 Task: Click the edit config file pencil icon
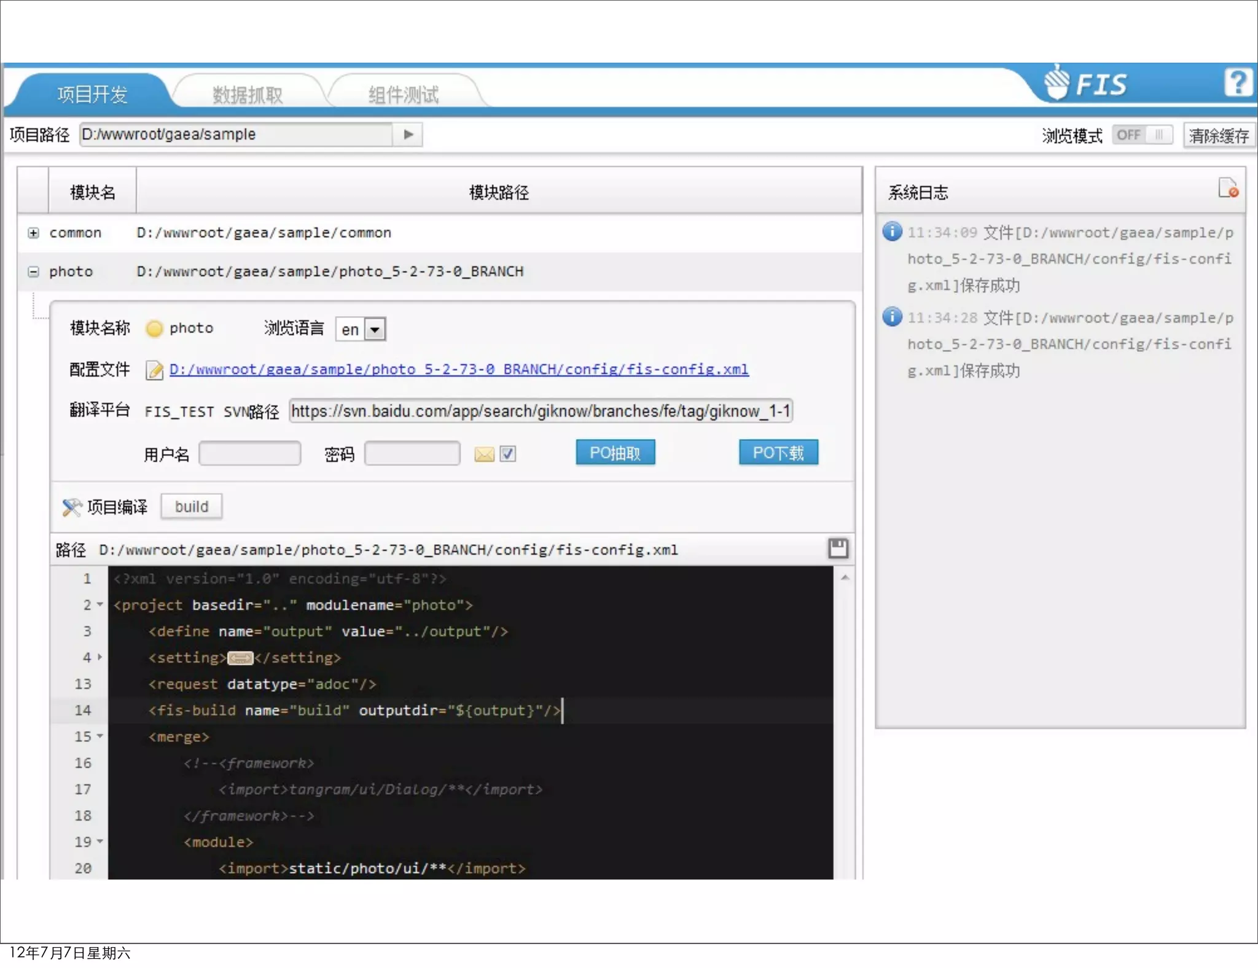pos(154,370)
